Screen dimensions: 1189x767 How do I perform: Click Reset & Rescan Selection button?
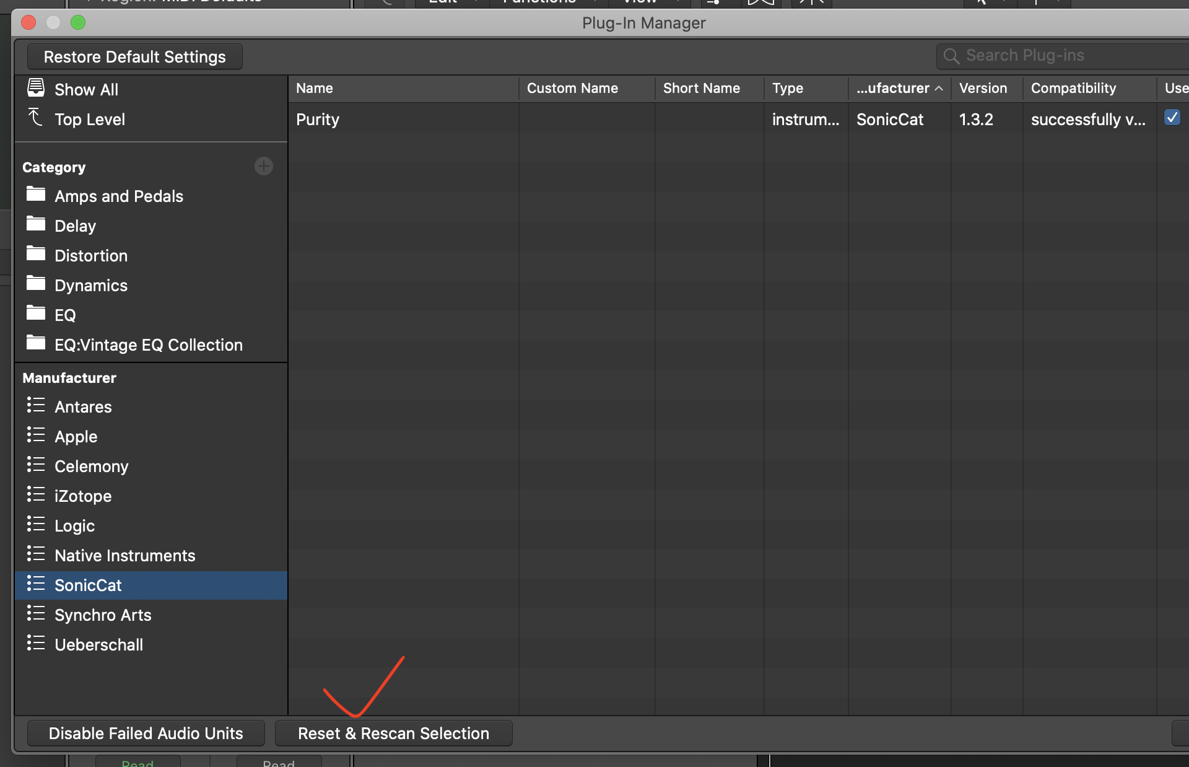pyautogui.click(x=394, y=734)
